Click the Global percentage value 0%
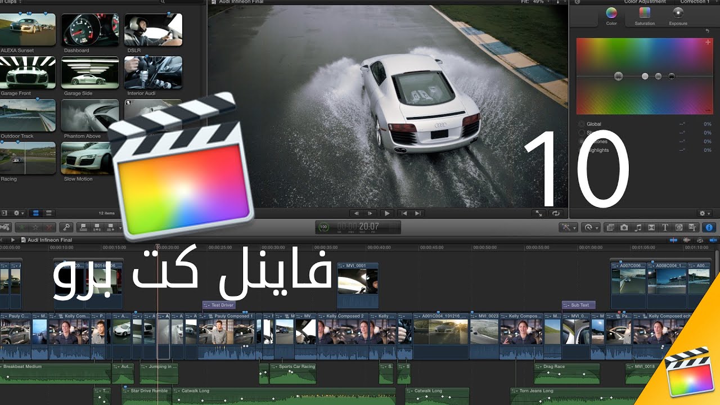Viewport: 720px width, 405px height. pyautogui.click(x=708, y=124)
